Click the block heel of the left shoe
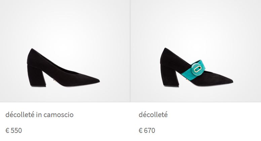Image resolution: width=261 pixels, height=141 pixels. (x=37, y=76)
